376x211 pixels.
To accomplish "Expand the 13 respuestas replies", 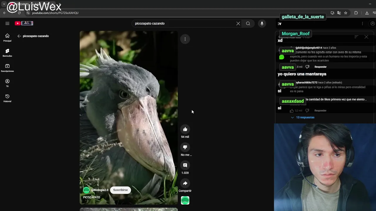I will tap(303, 118).
